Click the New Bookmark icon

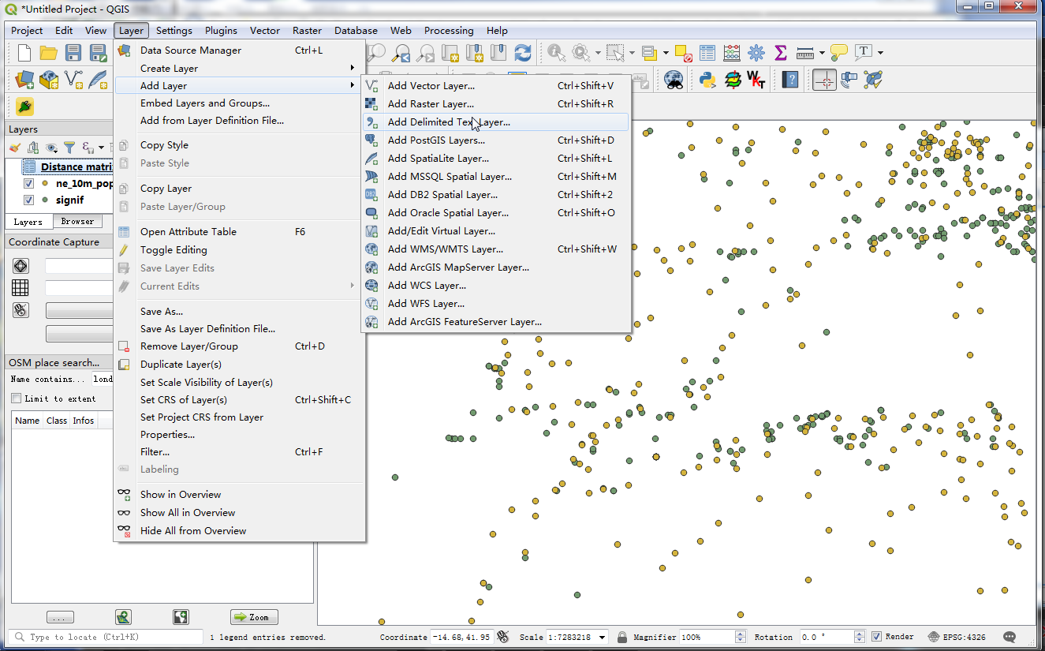click(x=474, y=53)
